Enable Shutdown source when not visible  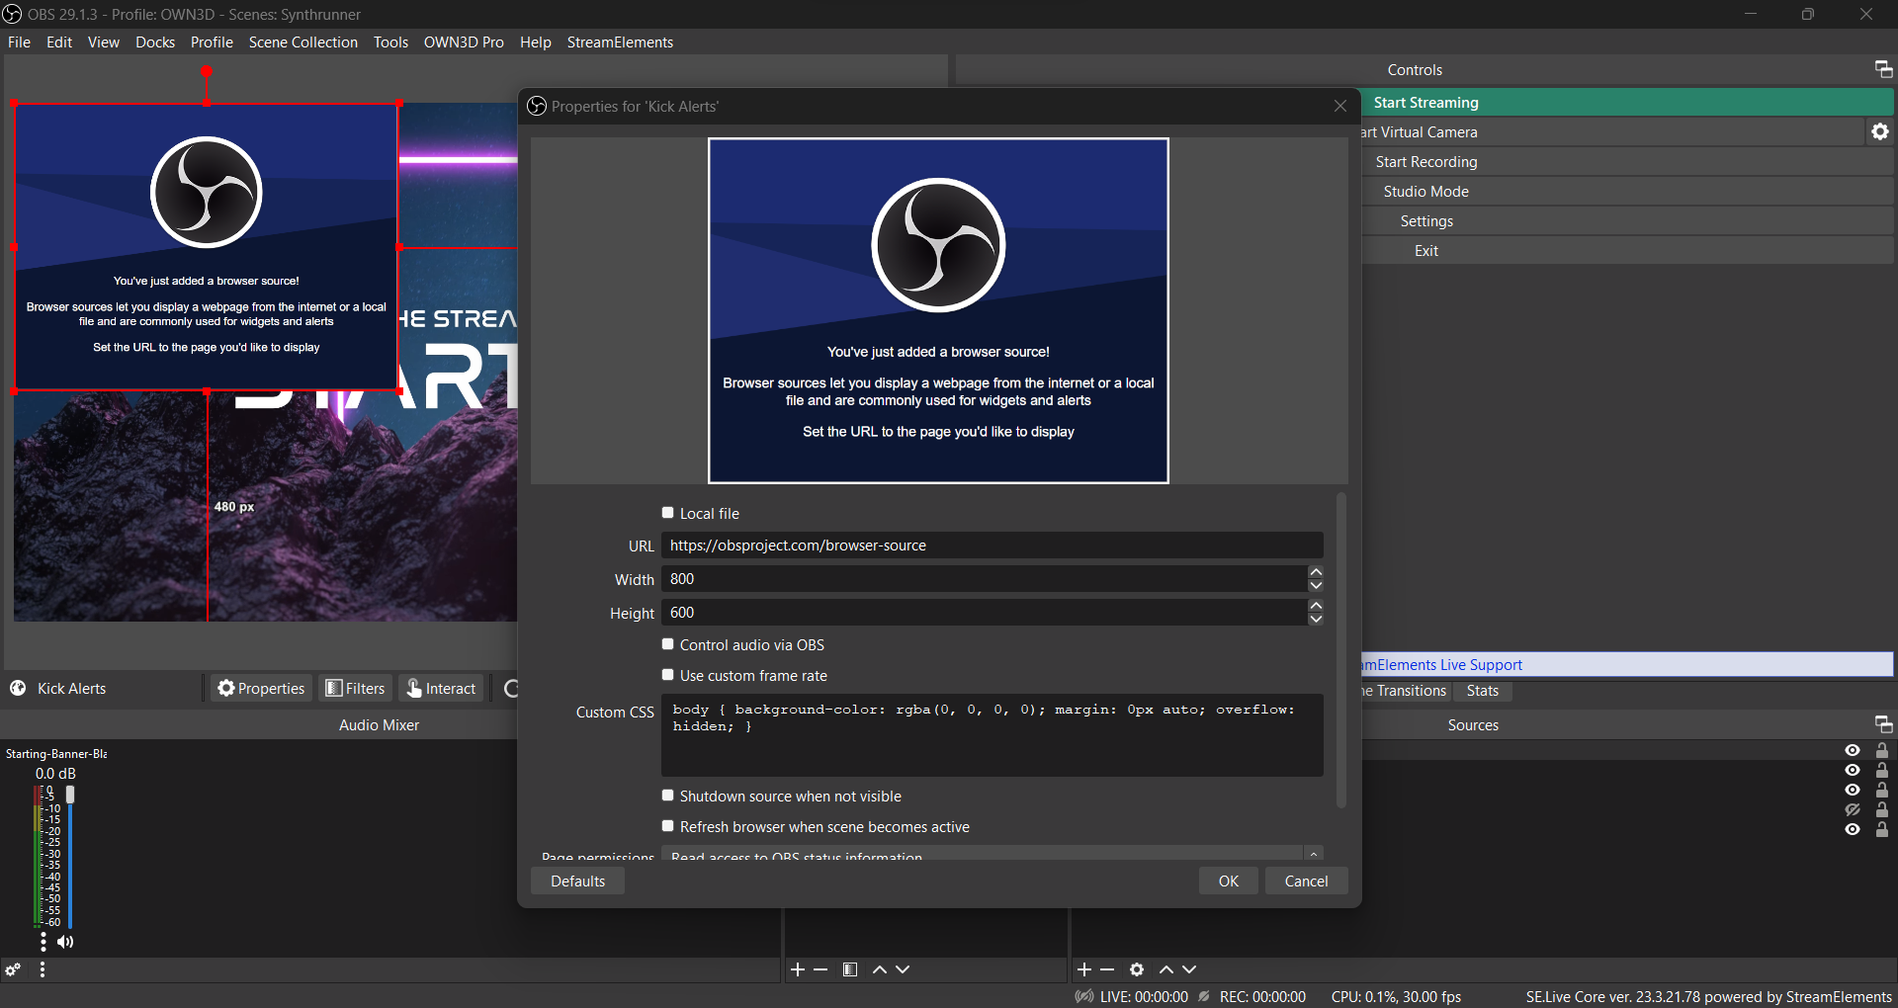click(x=668, y=796)
